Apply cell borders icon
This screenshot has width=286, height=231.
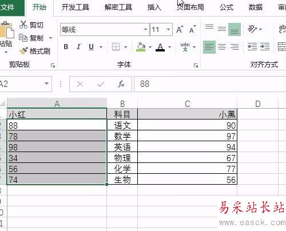(x=116, y=47)
